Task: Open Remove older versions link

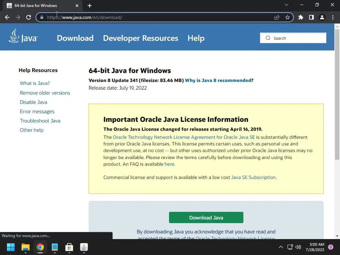Action: pyautogui.click(x=45, y=93)
